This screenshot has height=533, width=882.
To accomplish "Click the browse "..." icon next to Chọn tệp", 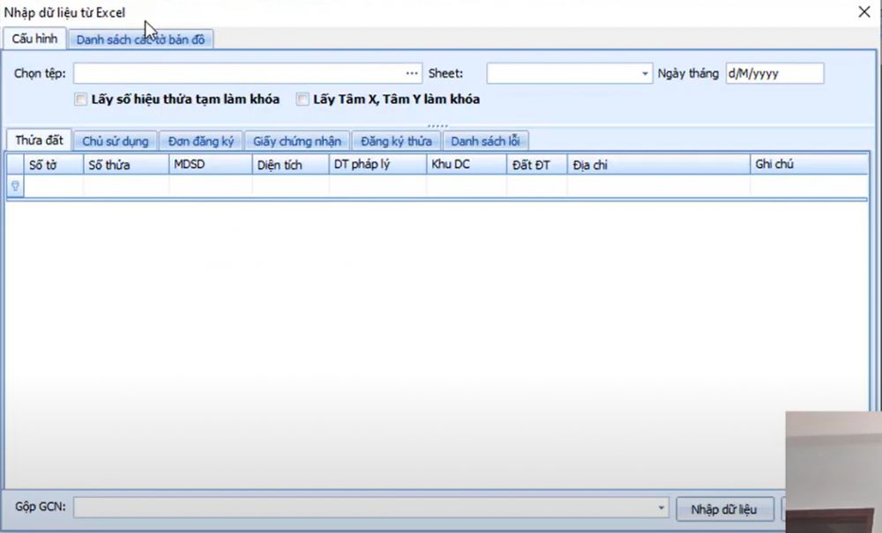I will point(410,73).
